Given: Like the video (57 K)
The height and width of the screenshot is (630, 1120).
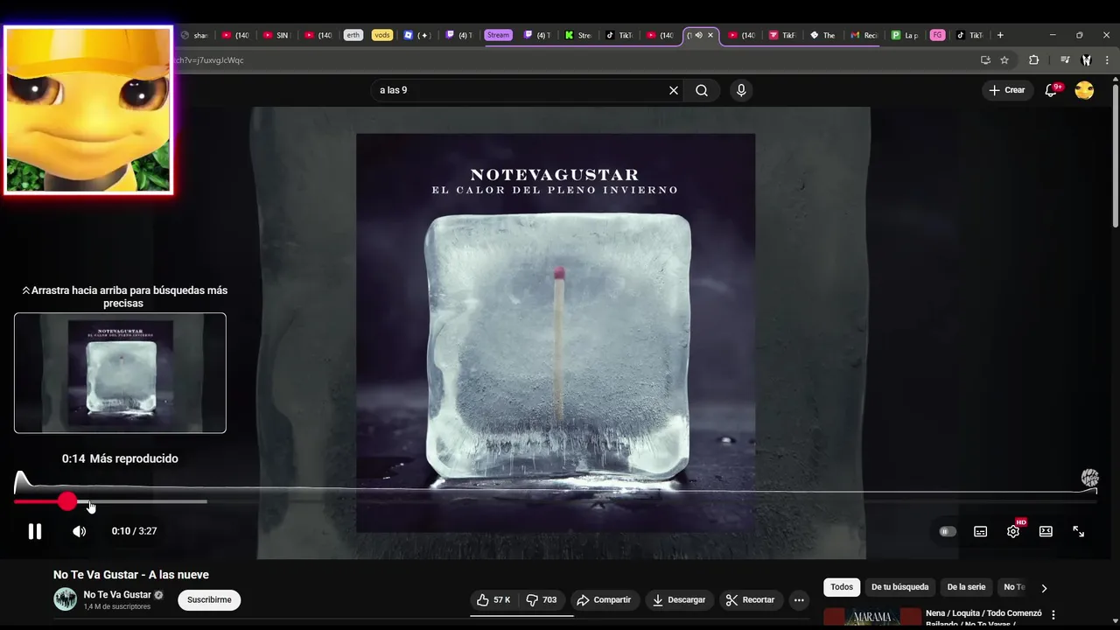Looking at the screenshot, I should point(493,599).
